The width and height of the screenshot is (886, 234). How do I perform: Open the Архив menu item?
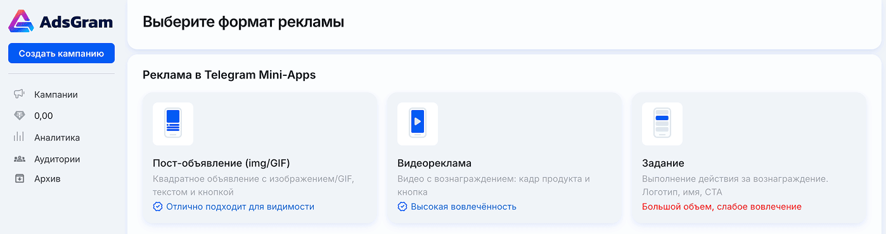48,178
